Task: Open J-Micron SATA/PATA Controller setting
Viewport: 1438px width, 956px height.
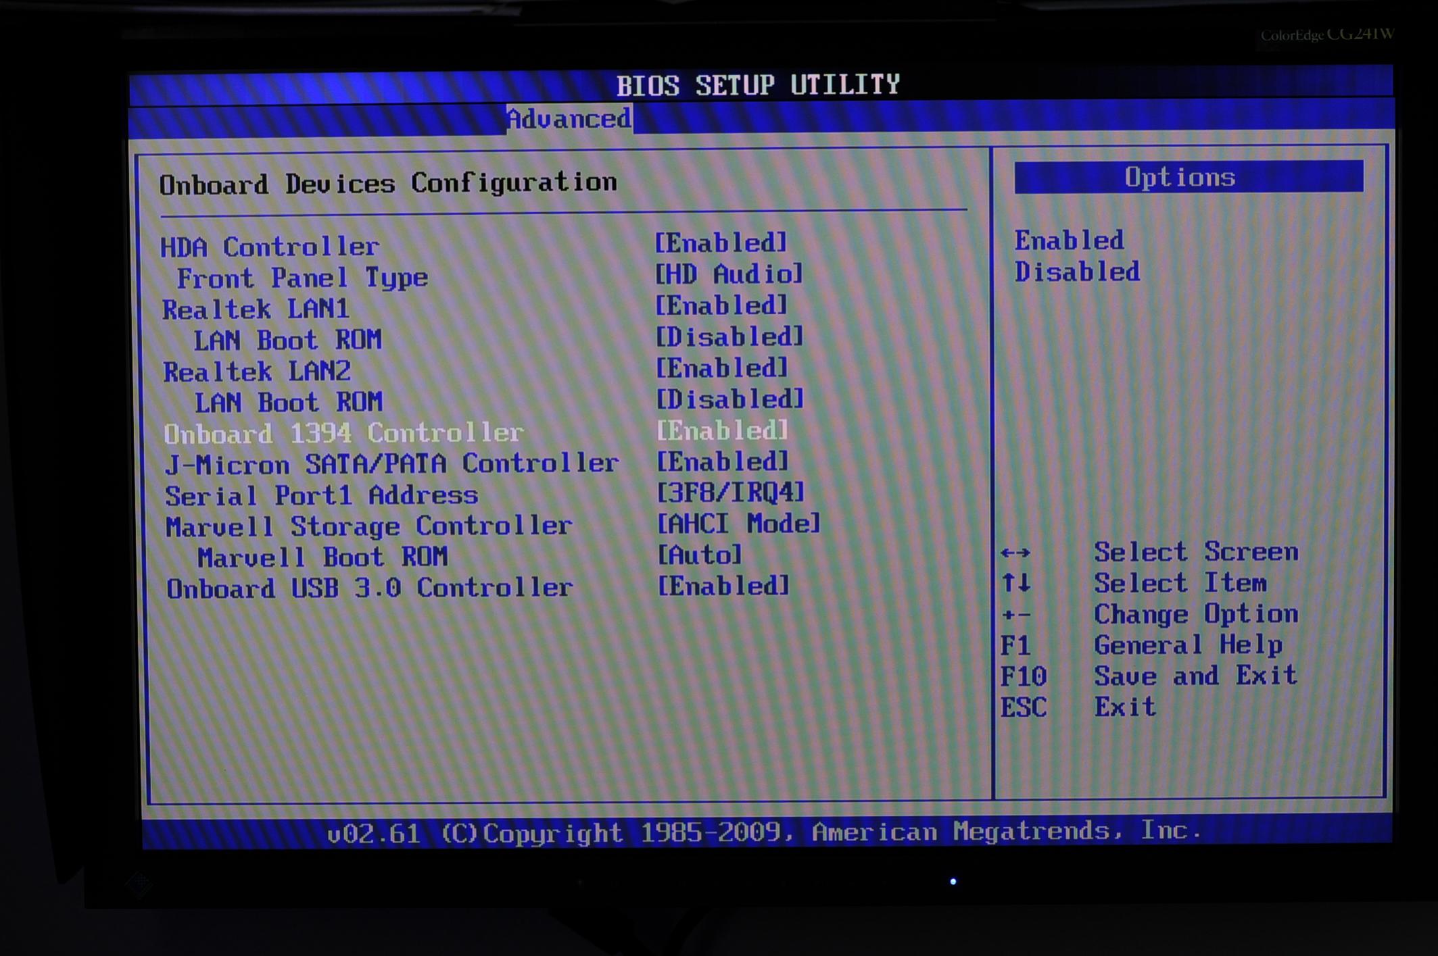Action: pos(392,464)
